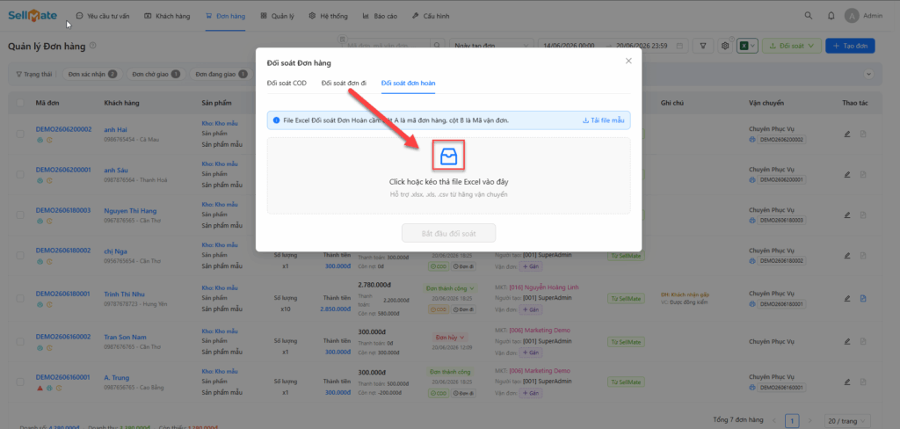The height and width of the screenshot is (429, 900).
Task: Click the date range picker field
Action: point(613,46)
